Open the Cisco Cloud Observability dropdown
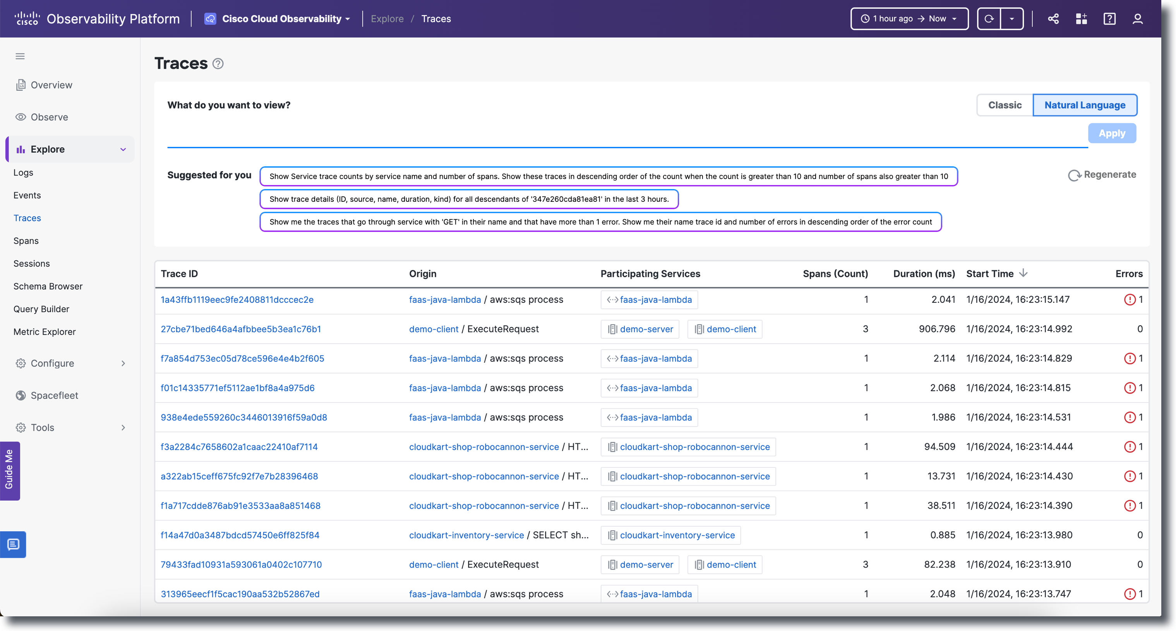Screen dimensions: 1176x631 (348, 19)
